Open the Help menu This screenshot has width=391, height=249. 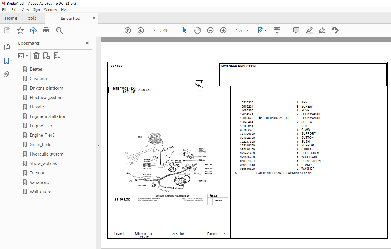[x=65, y=10]
